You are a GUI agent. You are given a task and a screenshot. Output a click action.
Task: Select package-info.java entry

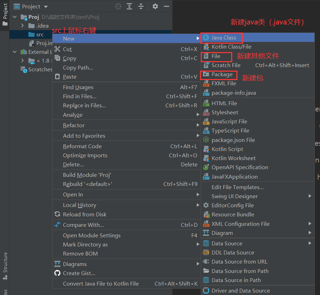pyautogui.click(x=258, y=93)
